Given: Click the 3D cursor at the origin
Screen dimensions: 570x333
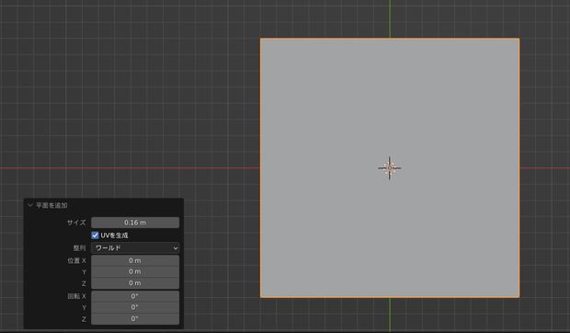Looking at the screenshot, I should [x=390, y=168].
